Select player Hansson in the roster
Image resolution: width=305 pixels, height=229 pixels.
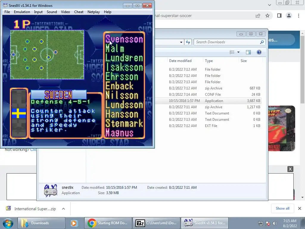point(122,114)
